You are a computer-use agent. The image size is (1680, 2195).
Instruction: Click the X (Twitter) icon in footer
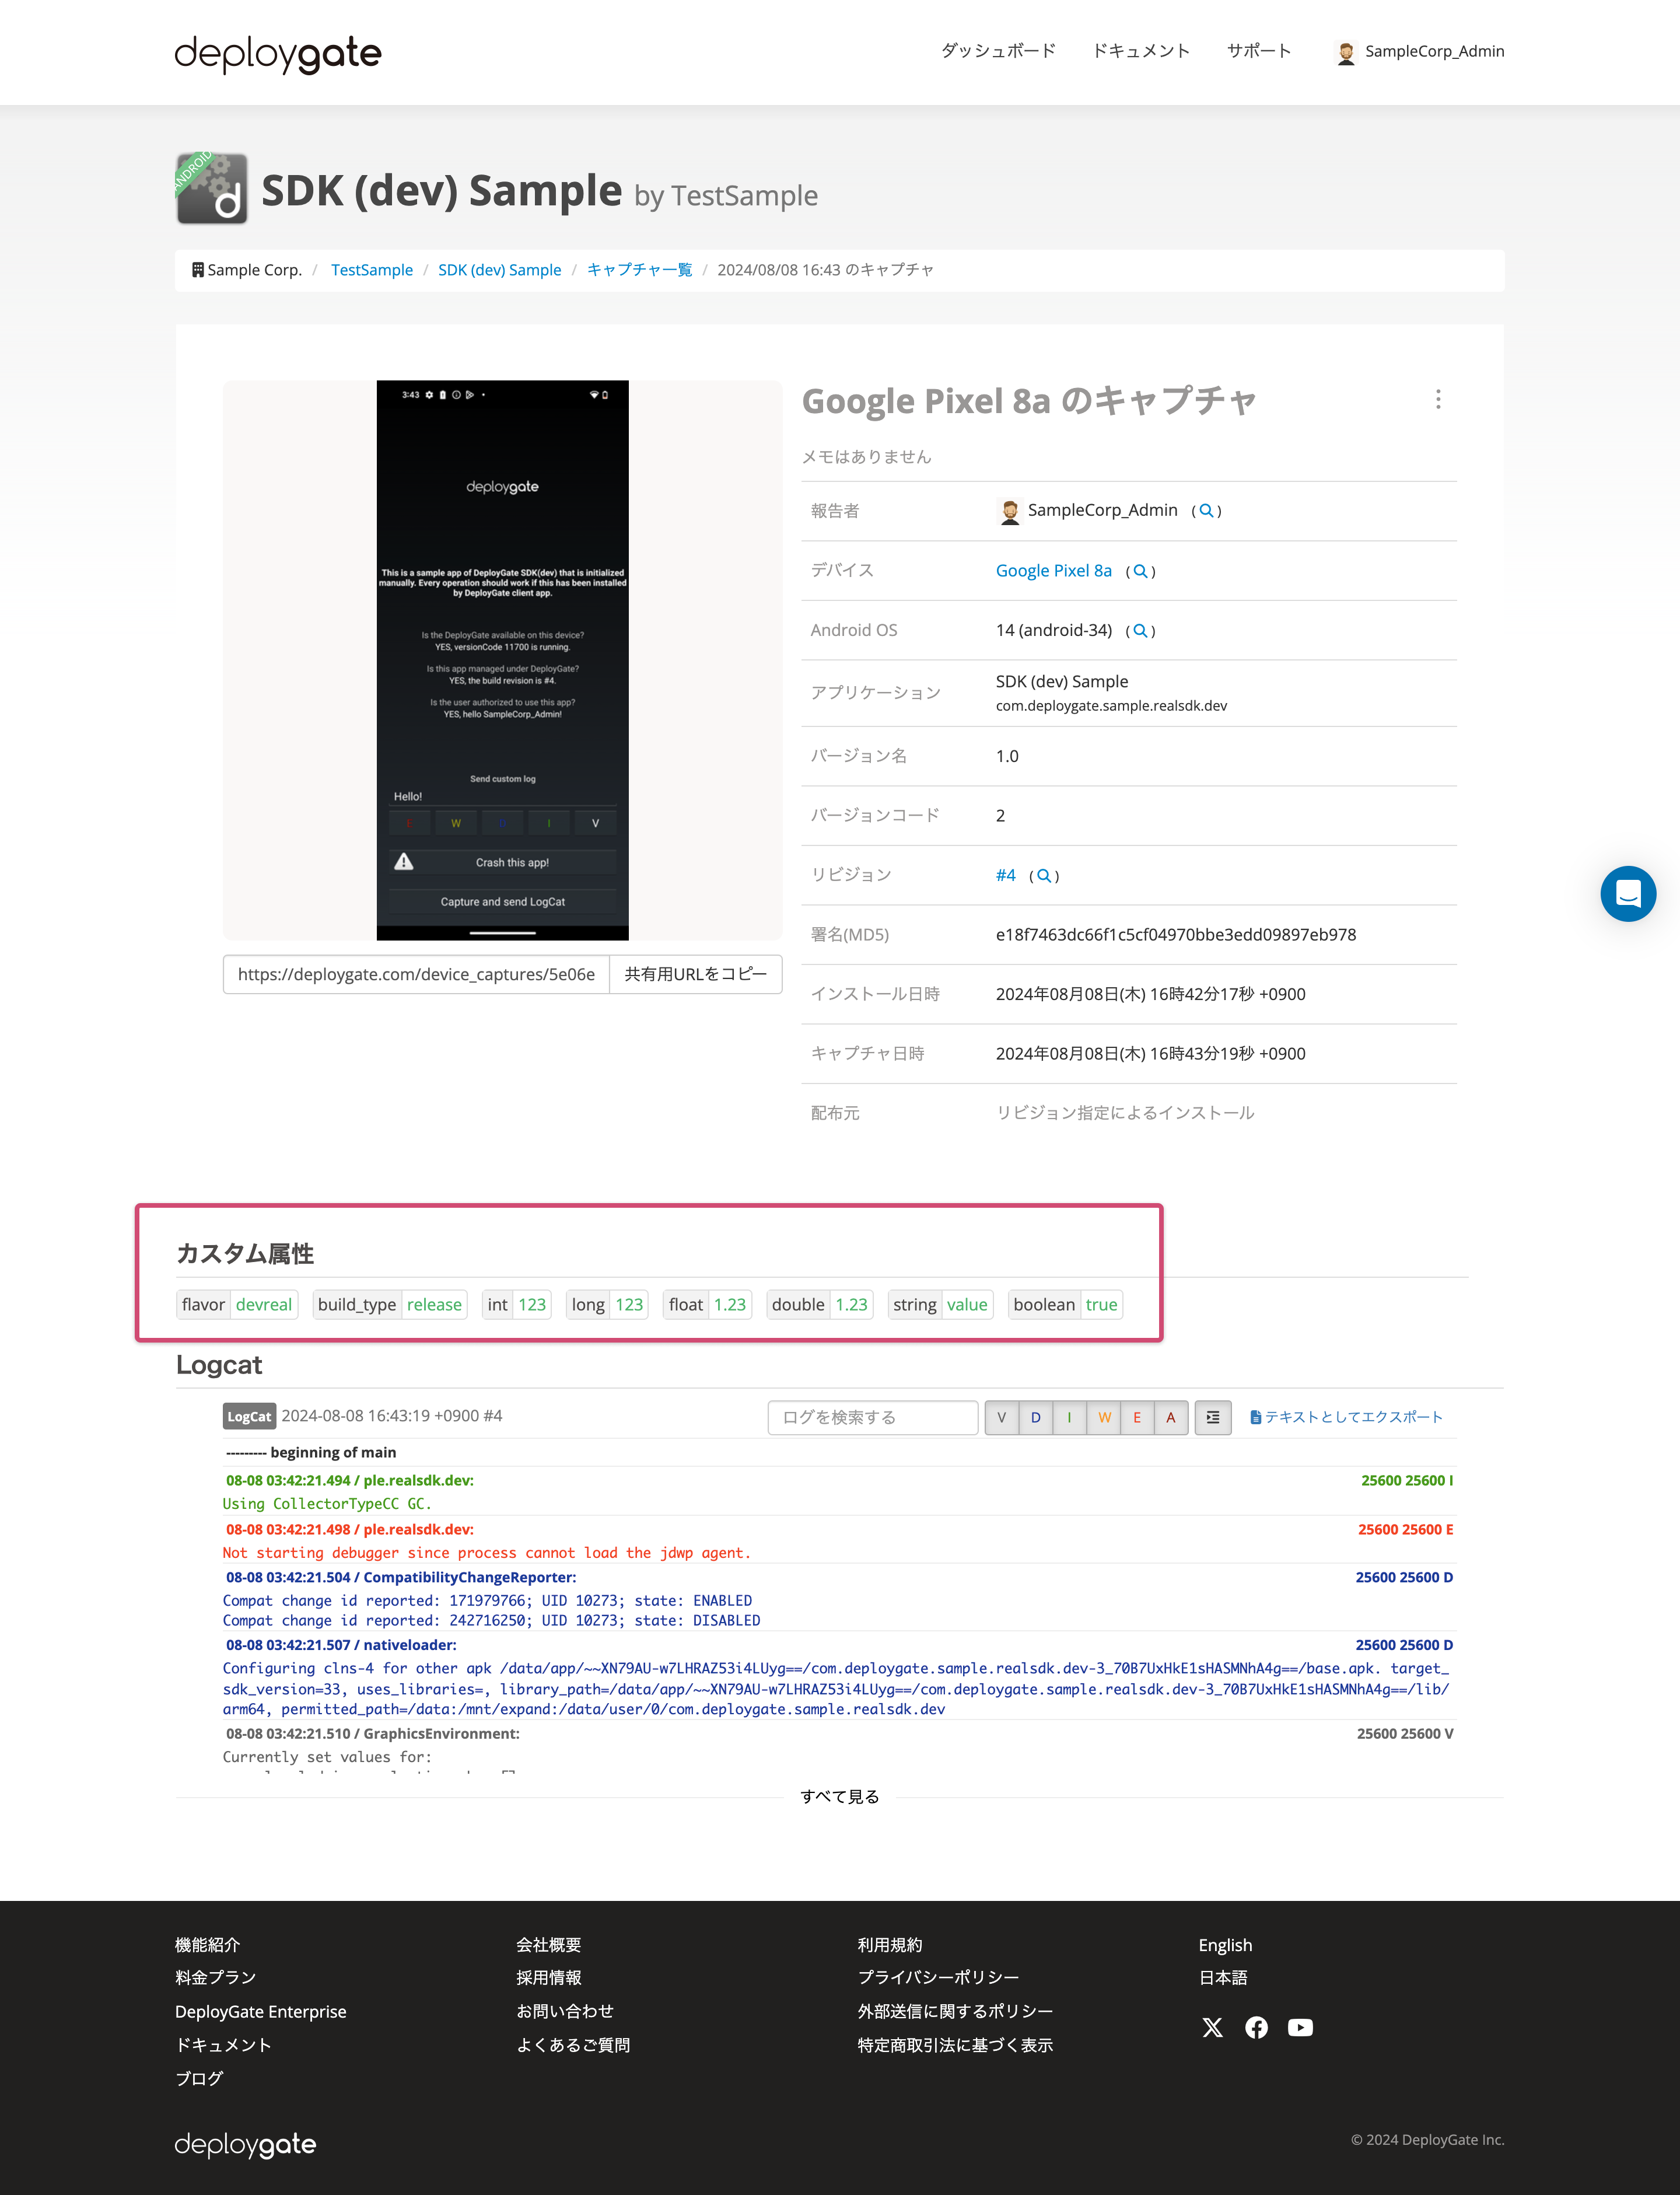tap(1212, 2028)
